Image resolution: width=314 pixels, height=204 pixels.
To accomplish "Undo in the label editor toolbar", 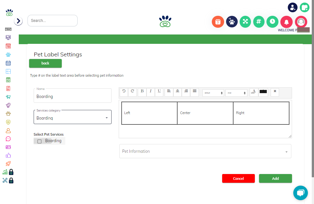I will coord(124,92).
